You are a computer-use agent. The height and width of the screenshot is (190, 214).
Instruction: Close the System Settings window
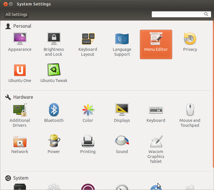(5, 4)
